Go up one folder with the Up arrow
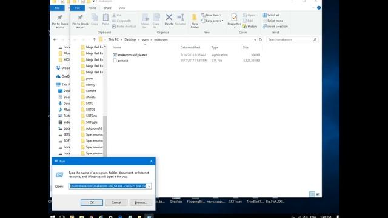 point(95,39)
